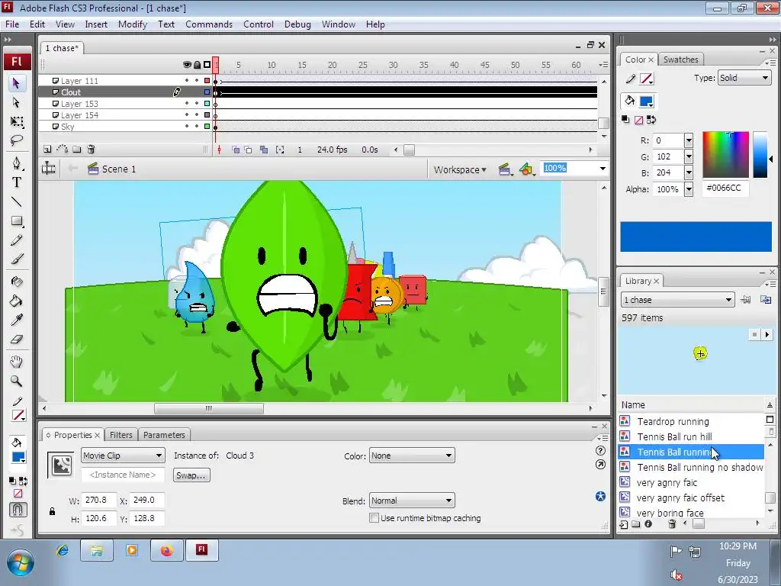Viewport: 781px width, 586px height.
Task: Open the Modify menu
Action: click(x=133, y=24)
